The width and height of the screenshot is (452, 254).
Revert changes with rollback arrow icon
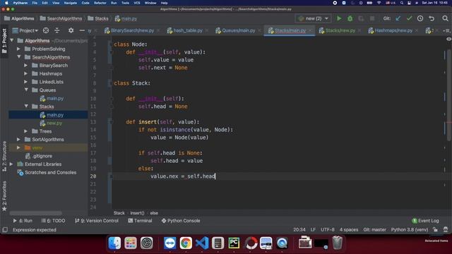(x=432, y=18)
